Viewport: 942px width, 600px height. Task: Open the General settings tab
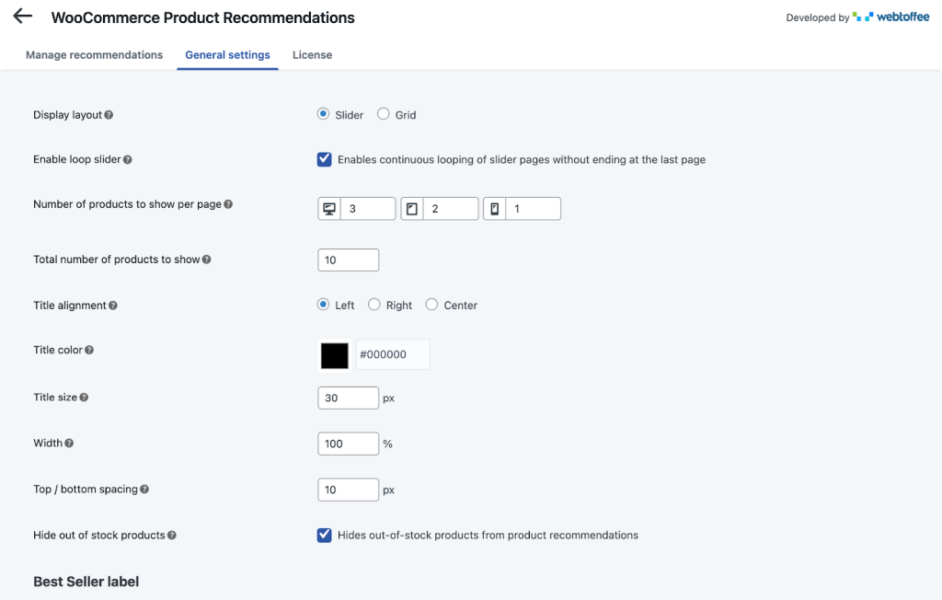(x=228, y=54)
